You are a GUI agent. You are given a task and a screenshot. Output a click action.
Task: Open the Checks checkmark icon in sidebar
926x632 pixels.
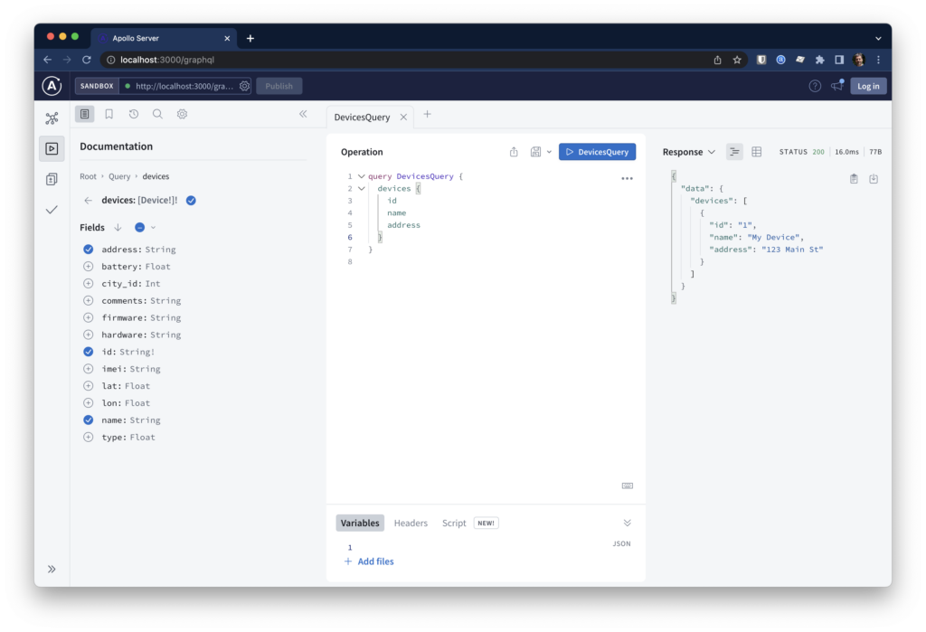point(52,209)
